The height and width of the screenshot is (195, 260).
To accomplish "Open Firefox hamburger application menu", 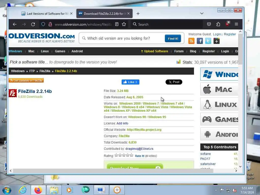I will coord(236,24).
